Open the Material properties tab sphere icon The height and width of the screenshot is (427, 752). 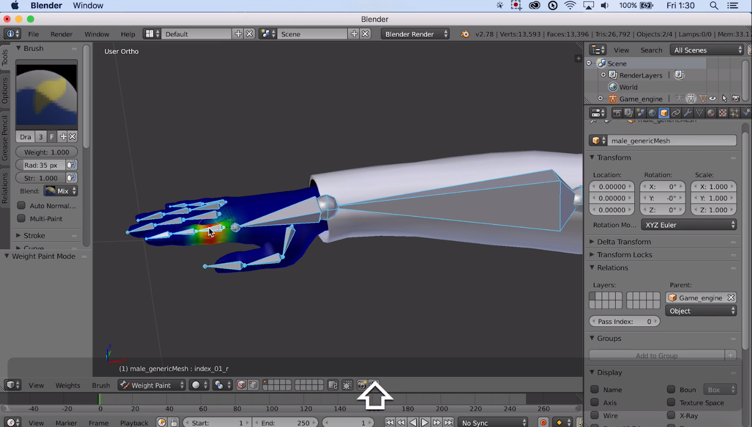(x=711, y=113)
